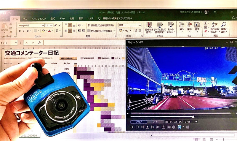237x141 pixels.
Task: Open the font size 11 dropdown
Action: [x=51, y=25]
